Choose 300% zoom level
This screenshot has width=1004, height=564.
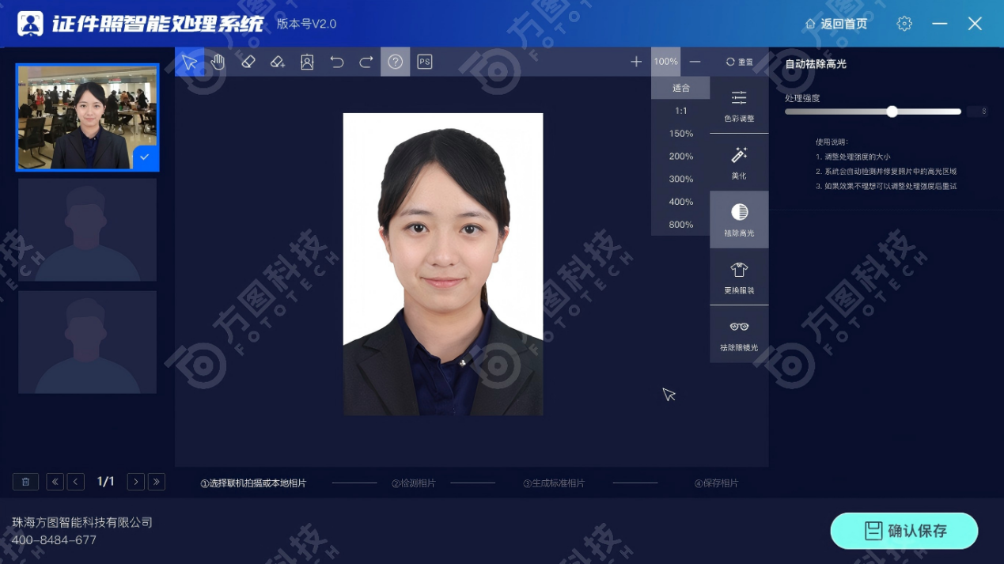point(680,180)
